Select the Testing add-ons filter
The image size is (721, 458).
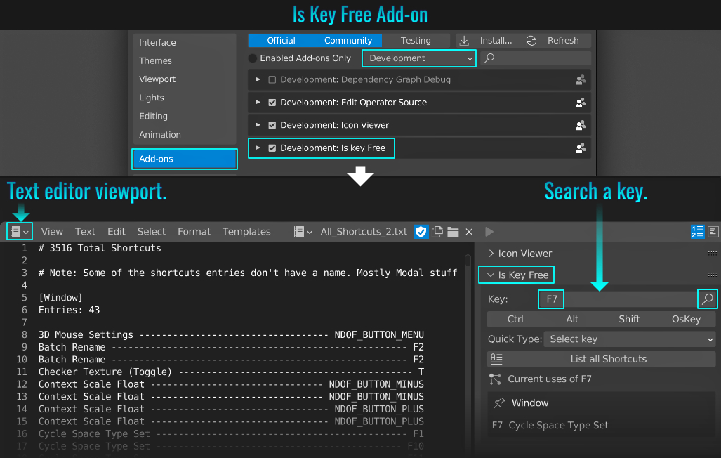[416, 41]
